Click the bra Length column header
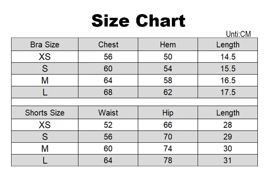Image resolution: width=270 pixels, height=176 pixels. pos(228,45)
